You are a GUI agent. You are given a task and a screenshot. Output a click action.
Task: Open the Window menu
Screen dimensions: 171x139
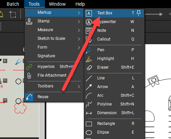click(x=57, y=4)
